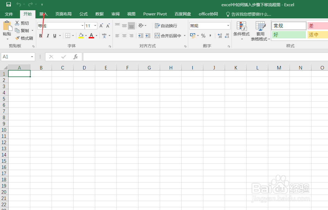This screenshot has height=210, width=328.
Task: Align text right
Action: point(131,36)
